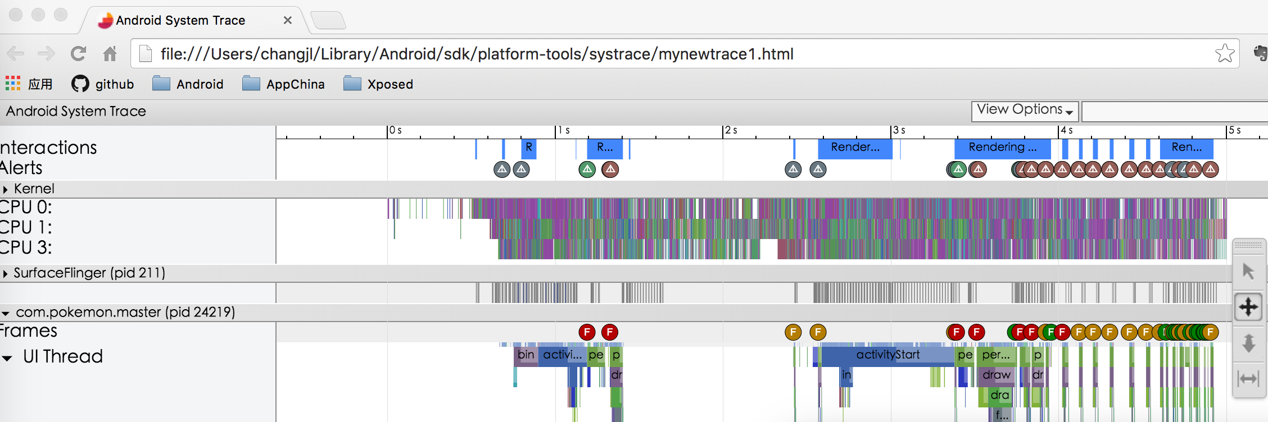Open a new browser tab

(328, 20)
